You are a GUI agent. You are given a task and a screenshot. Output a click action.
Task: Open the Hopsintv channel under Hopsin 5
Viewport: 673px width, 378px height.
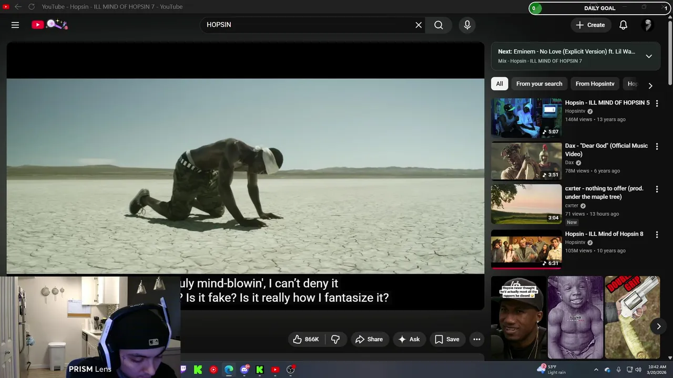(x=575, y=111)
